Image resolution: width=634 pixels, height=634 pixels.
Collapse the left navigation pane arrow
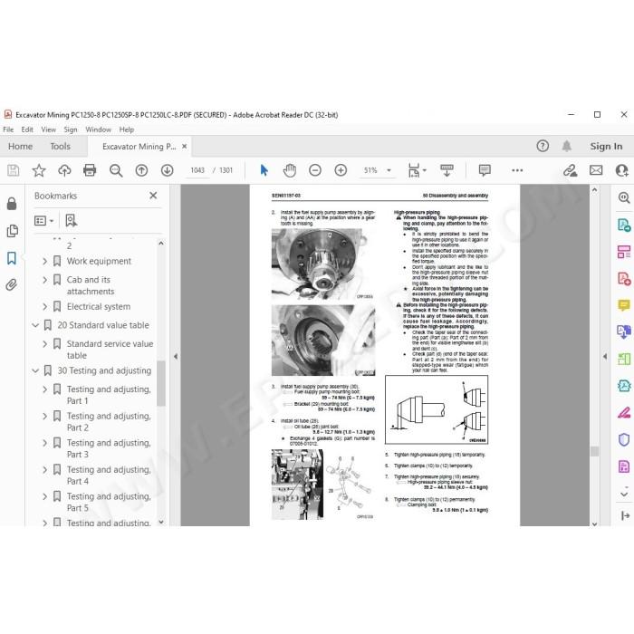tap(176, 357)
